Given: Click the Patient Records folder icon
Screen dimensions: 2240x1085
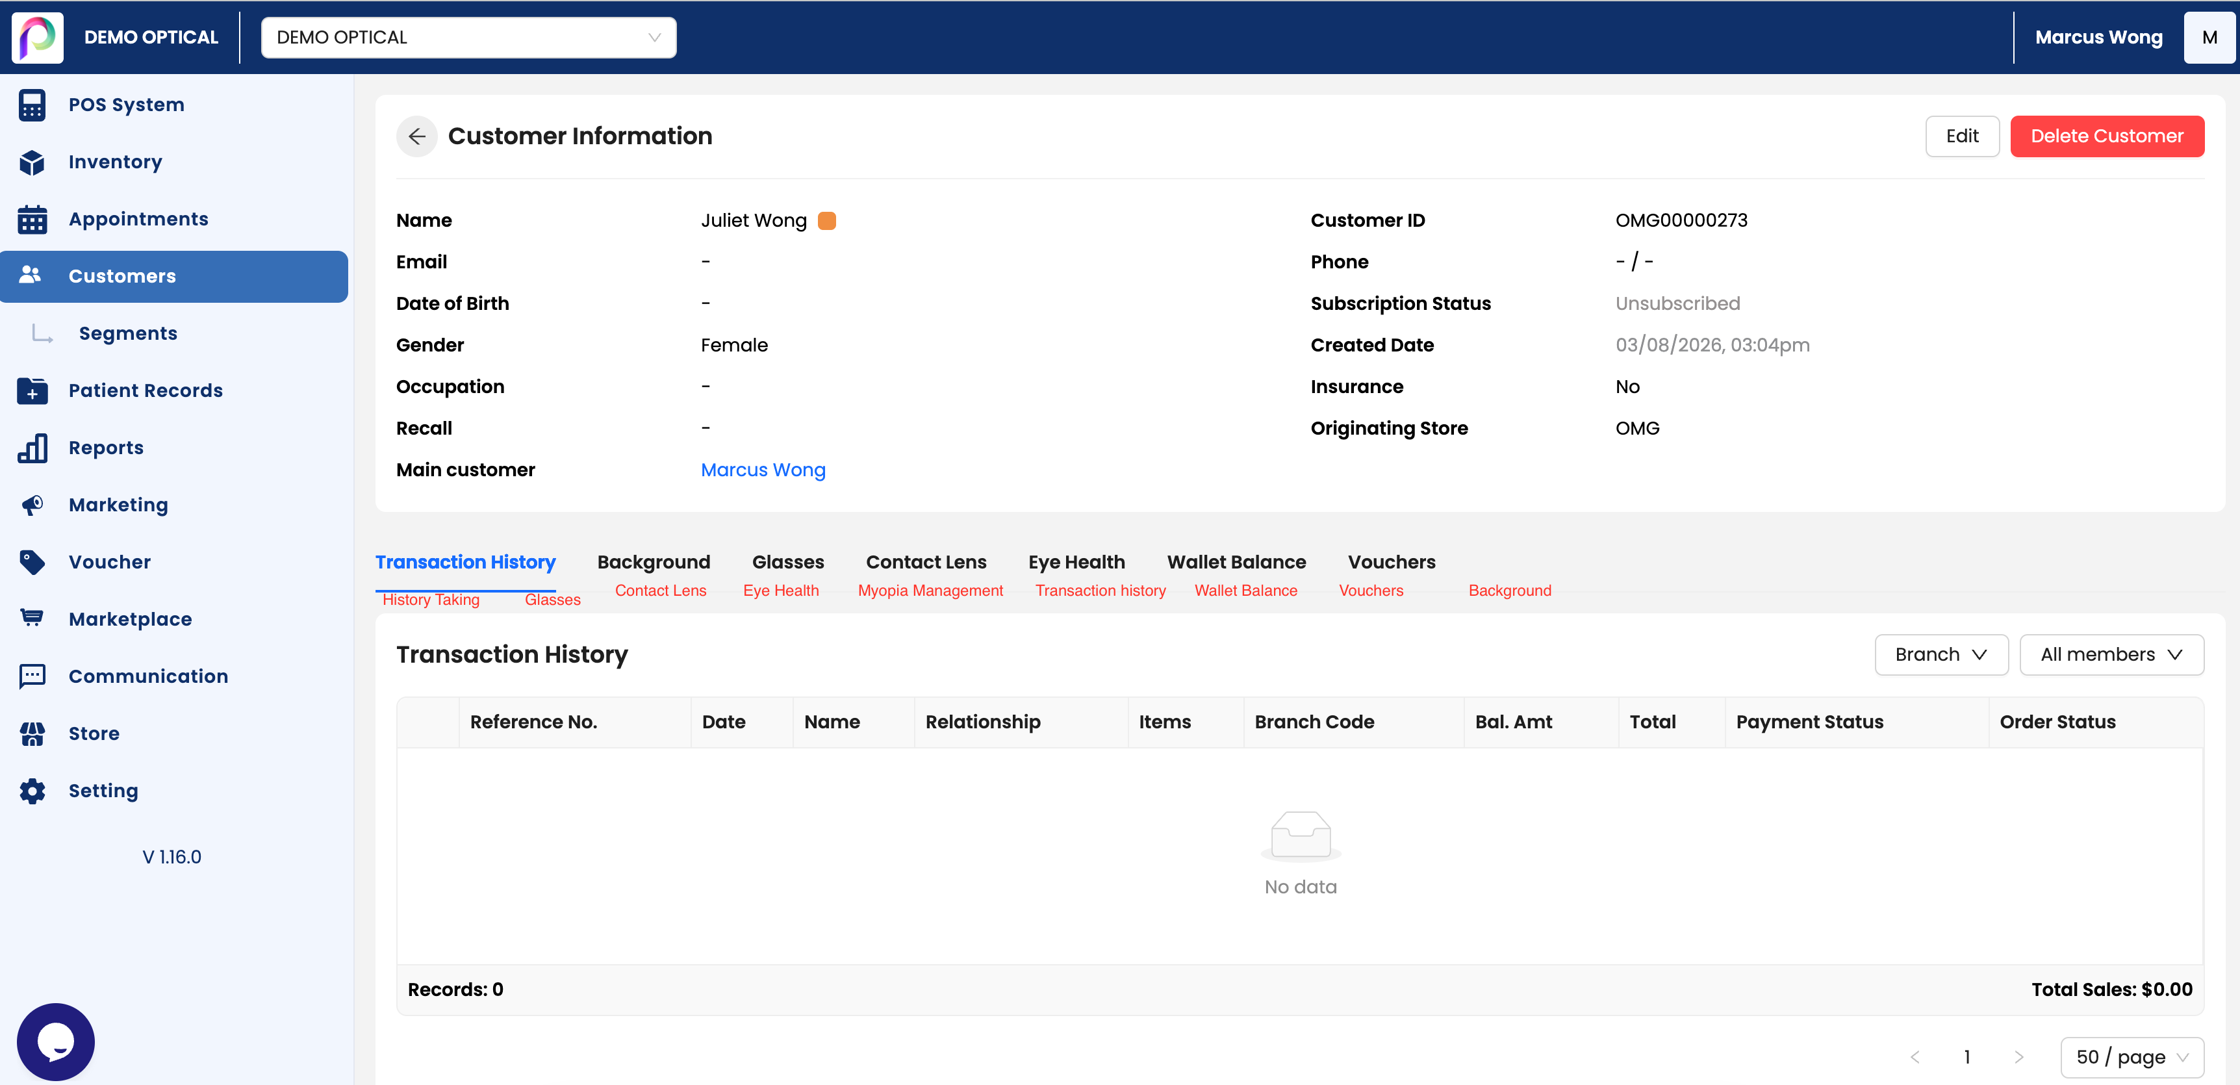Looking at the screenshot, I should point(32,390).
